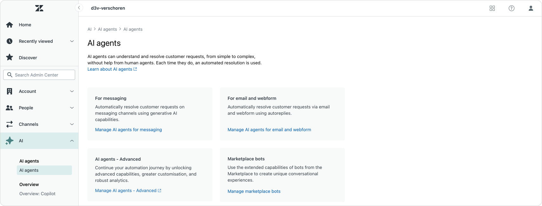Open the user profile icon
Screen dimensions: 542x206
[531, 8]
